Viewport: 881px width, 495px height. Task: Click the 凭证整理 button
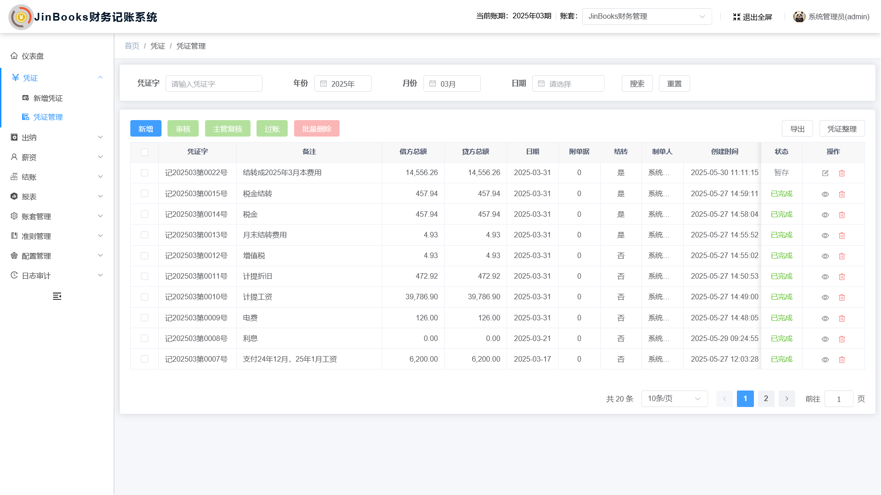(x=842, y=129)
